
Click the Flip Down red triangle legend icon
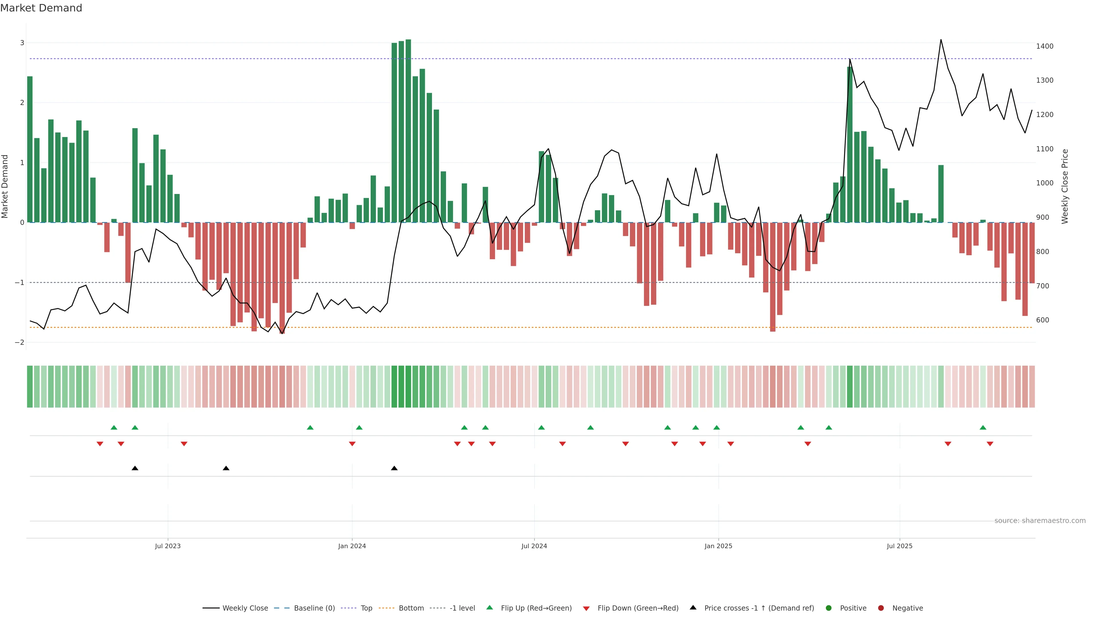coord(586,608)
